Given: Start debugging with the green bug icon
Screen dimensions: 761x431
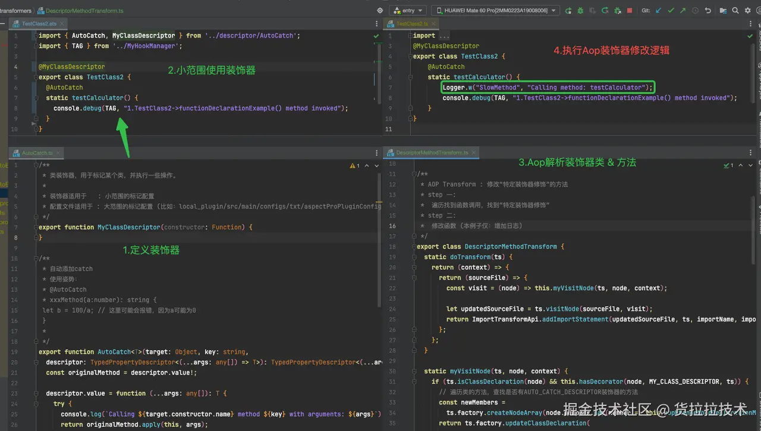Looking at the screenshot, I should pyautogui.click(x=580, y=11).
